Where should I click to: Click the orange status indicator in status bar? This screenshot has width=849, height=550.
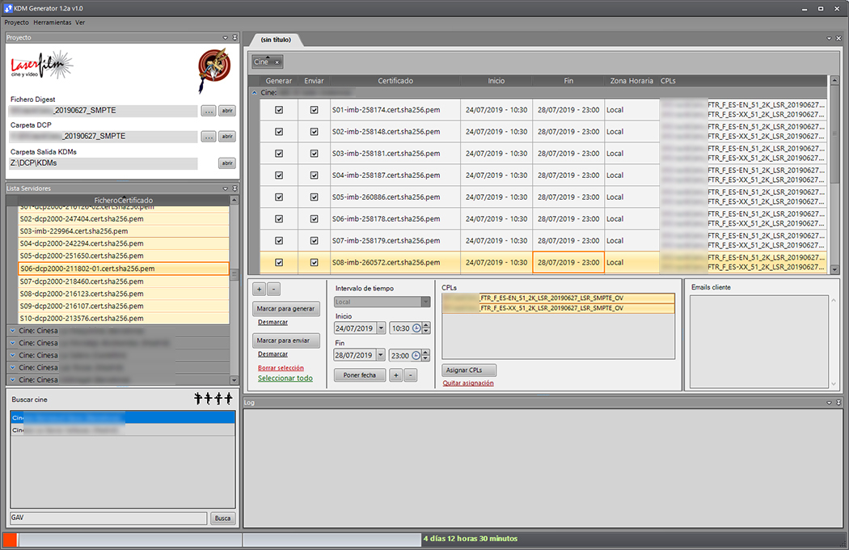point(10,539)
